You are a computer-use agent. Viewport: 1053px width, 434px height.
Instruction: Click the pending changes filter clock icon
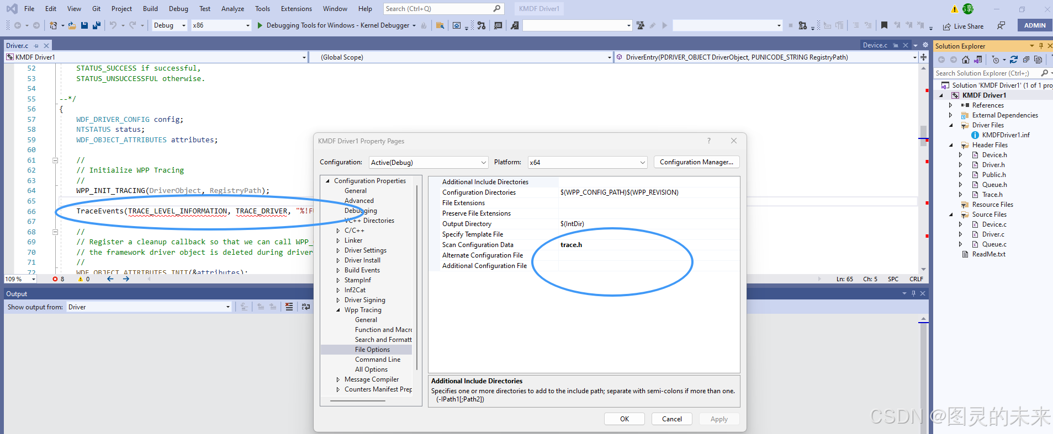(x=996, y=60)
